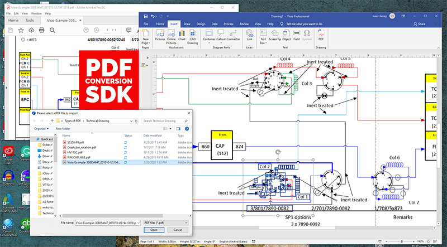Refresh the folder in file dialog
The image size is (447, 247).
tap(136, 121)
